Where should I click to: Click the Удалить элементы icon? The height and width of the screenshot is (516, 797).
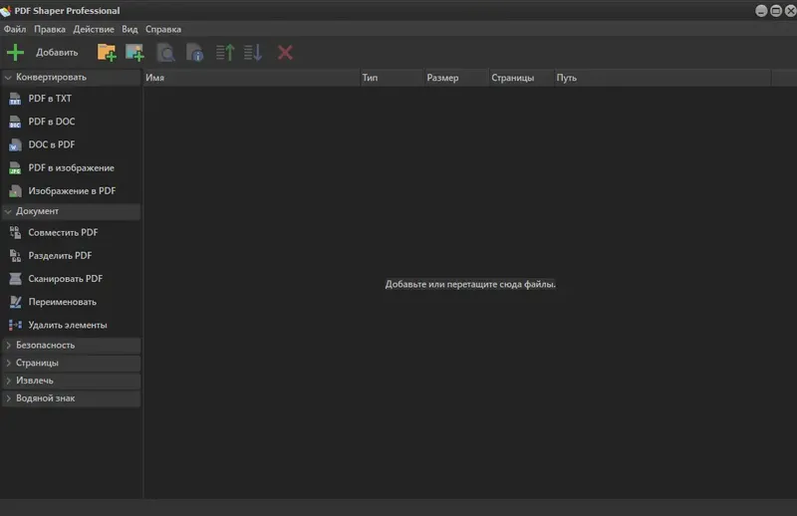click(15, 326)
